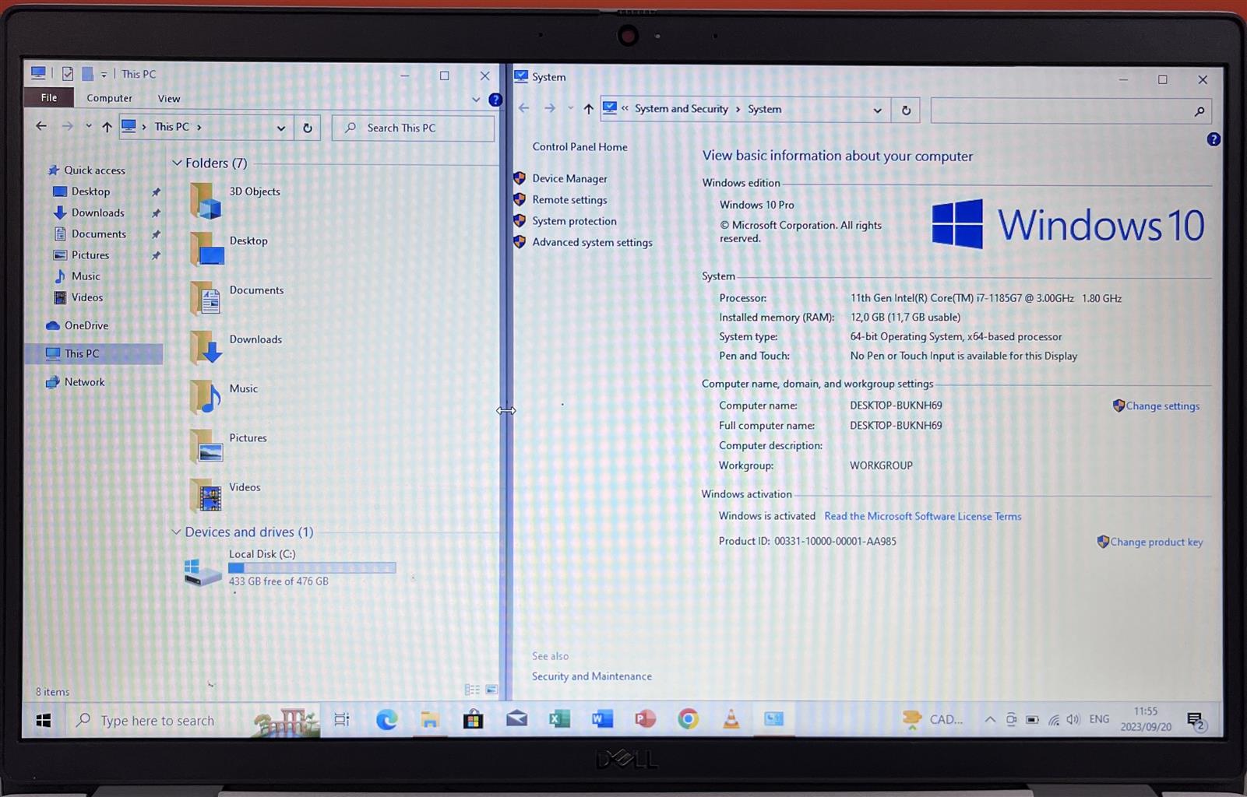The height and width of the screenshot is (797, 1247).
Task: Collapse the Folders (7) group
Action: click(x=177, y=163)
